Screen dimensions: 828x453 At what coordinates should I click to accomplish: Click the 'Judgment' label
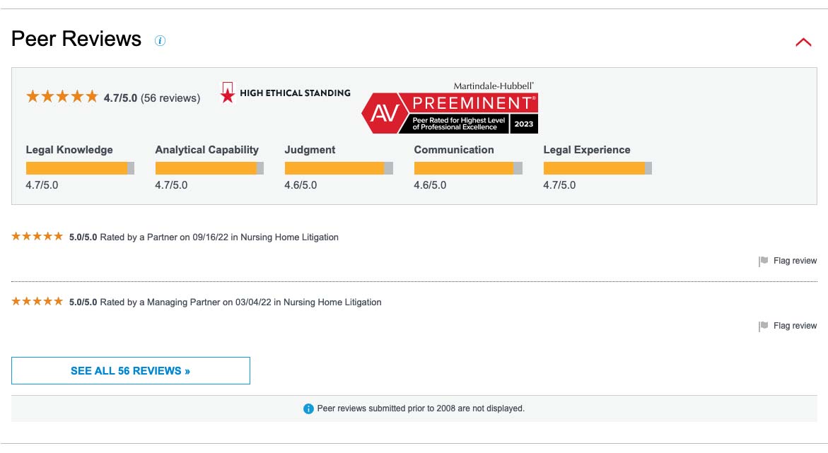click(310, 150)
